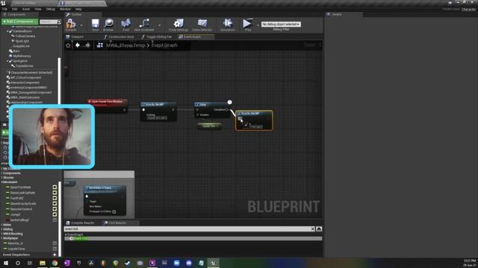
Task: Click the find results search input field
Action: click(x=187, y=229)
